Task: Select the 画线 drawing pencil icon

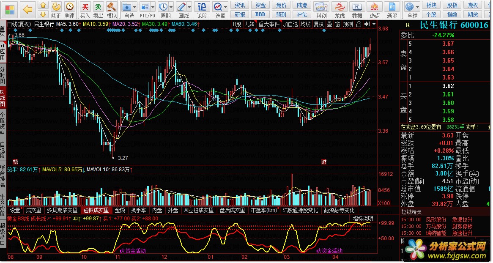Action: 181,7
